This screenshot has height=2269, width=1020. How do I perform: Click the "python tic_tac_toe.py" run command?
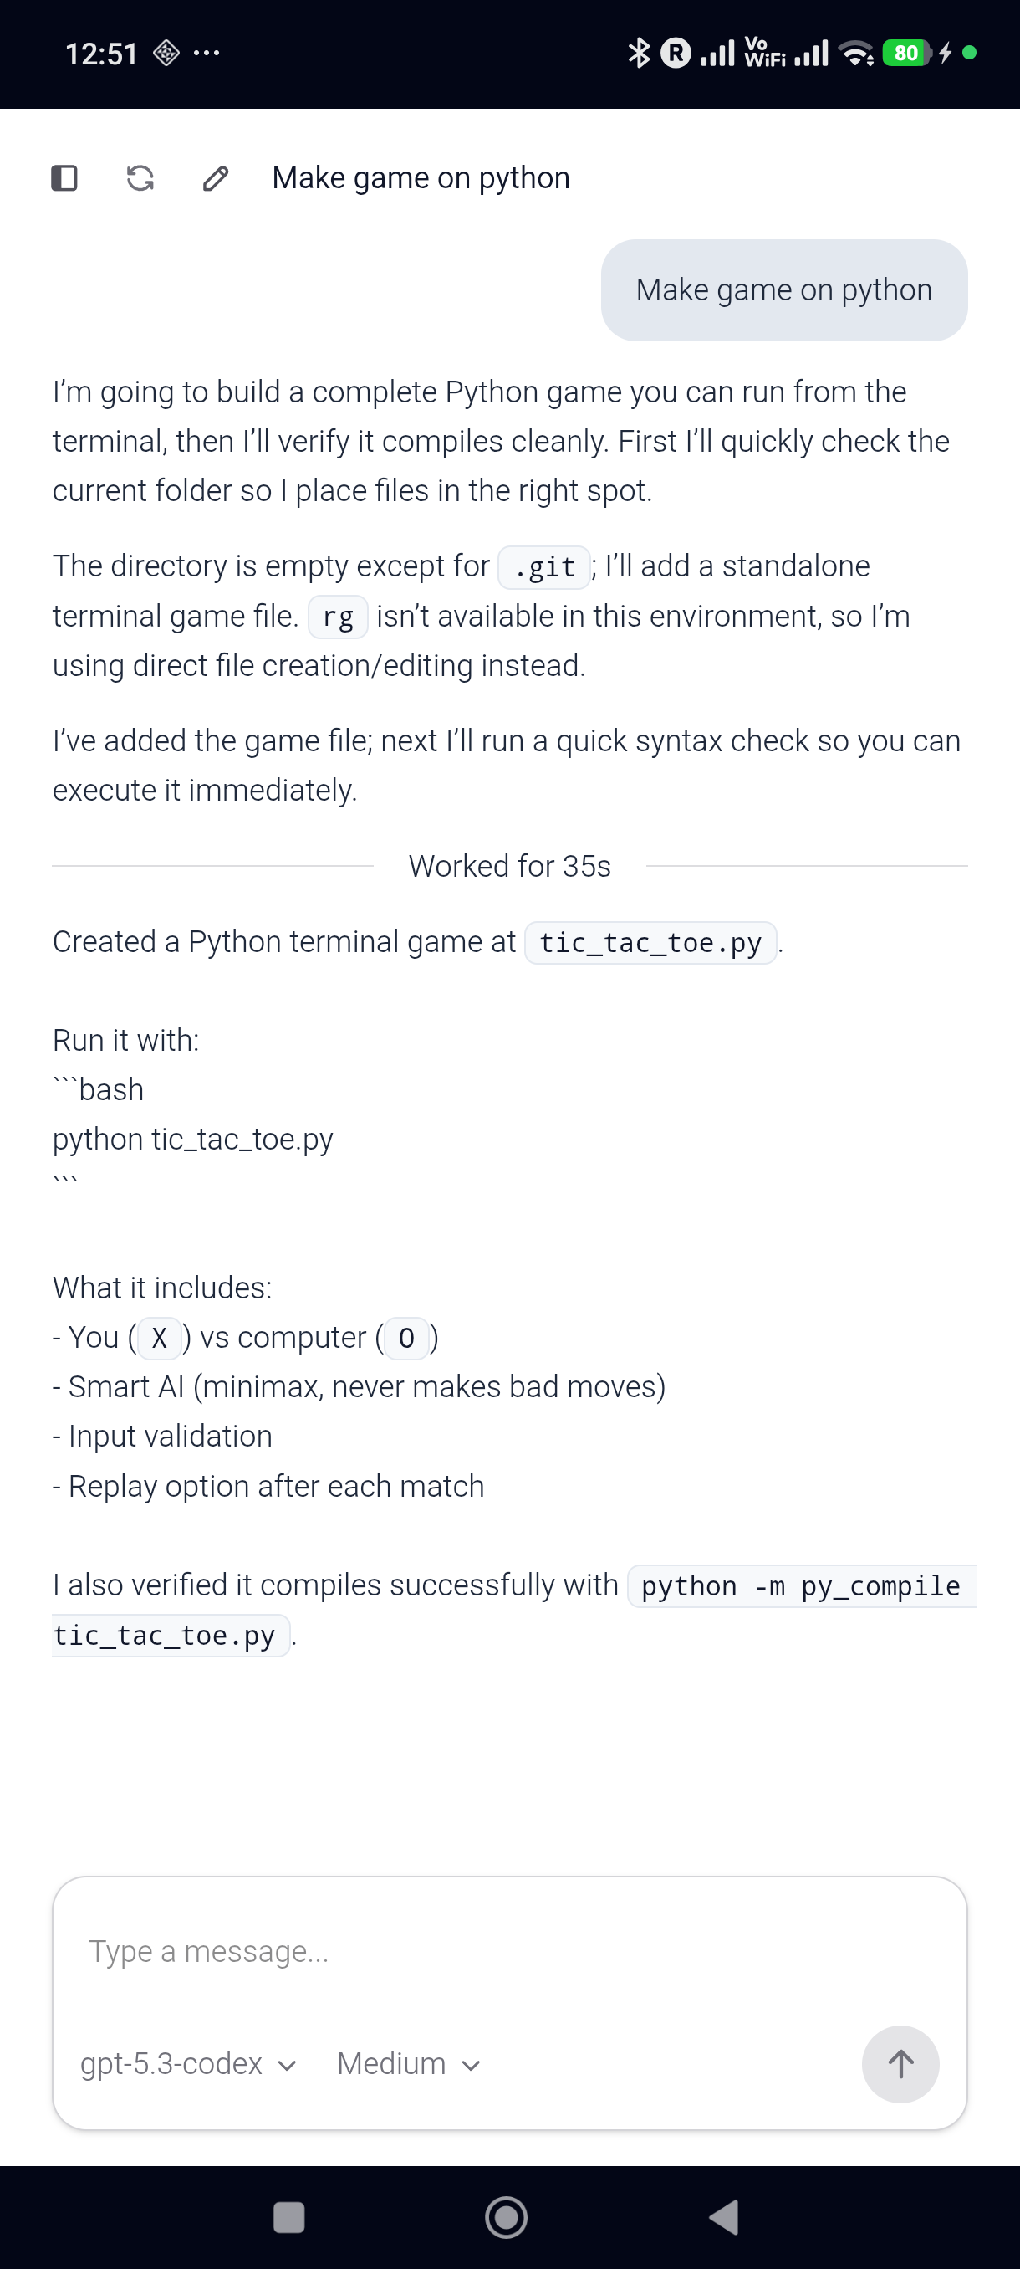click(193, 1138)
